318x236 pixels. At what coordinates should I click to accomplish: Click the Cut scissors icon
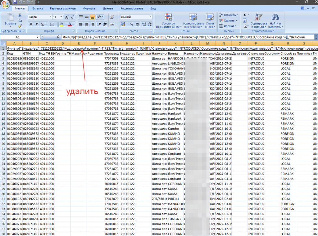coord(20,15)
